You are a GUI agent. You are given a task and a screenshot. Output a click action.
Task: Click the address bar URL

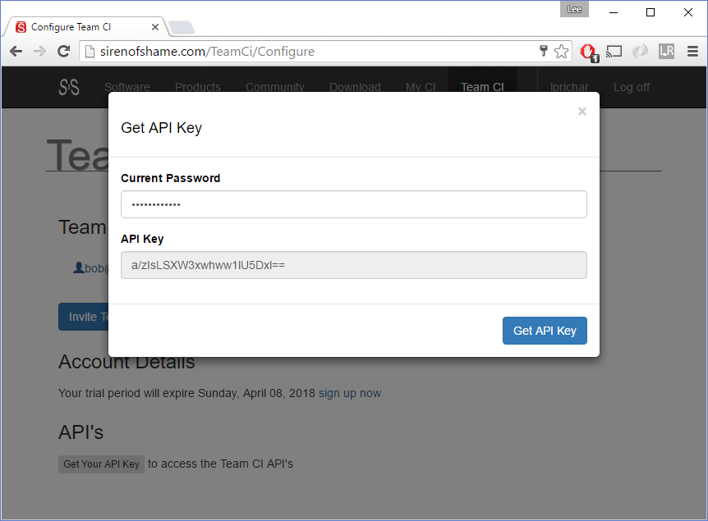click(x=263, y=52)
